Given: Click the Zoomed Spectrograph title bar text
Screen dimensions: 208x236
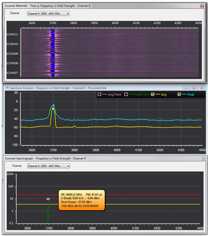Looking at the screenshot, I should (45, 158).
